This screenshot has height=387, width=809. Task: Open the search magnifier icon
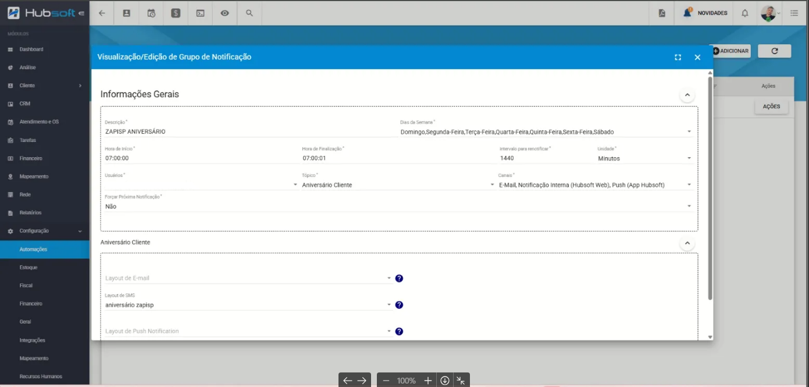click(x=250, y=13)
